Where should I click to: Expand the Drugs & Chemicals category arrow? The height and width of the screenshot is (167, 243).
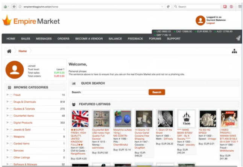pos(8,102)
